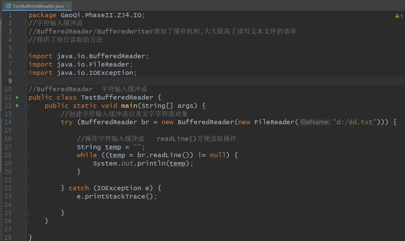Click line number 9 in the gutter
This screenshot has height=241, width=405.
tap(10, 81)
